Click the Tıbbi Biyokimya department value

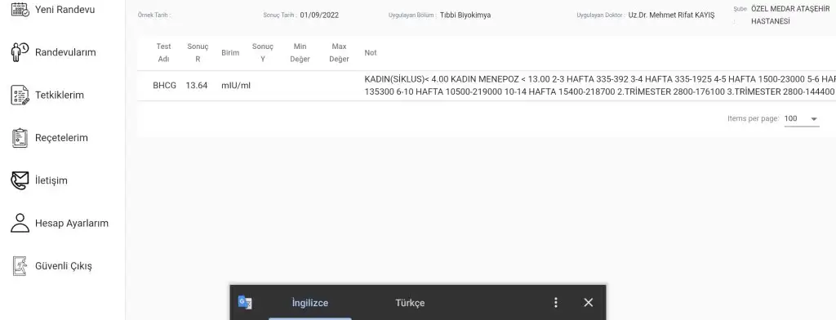coord(465,15)
